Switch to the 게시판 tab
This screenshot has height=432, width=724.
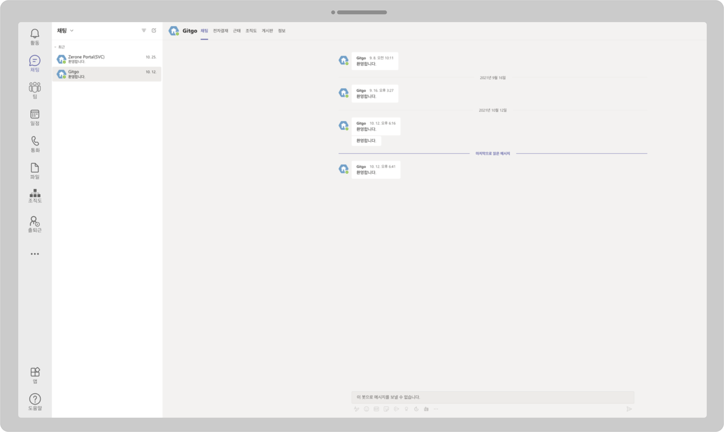(x=267, y=31)
